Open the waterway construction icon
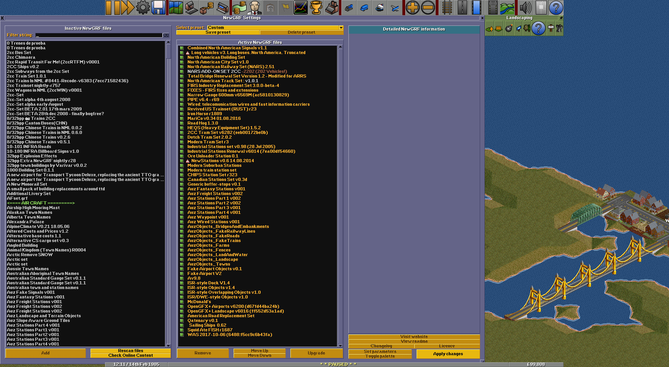The height and width of the screenshot is (367, 669). [477, 7]
